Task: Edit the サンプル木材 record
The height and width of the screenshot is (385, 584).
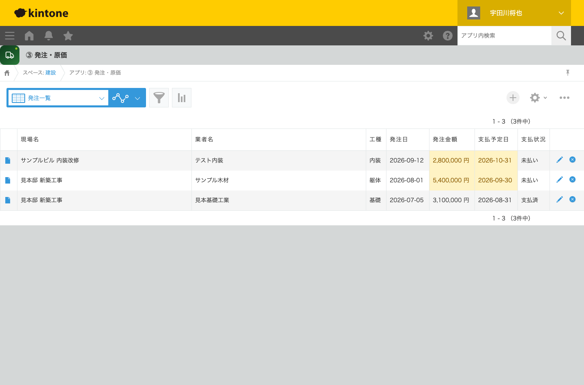Action: pyautogui.click(x=560, y=180)
